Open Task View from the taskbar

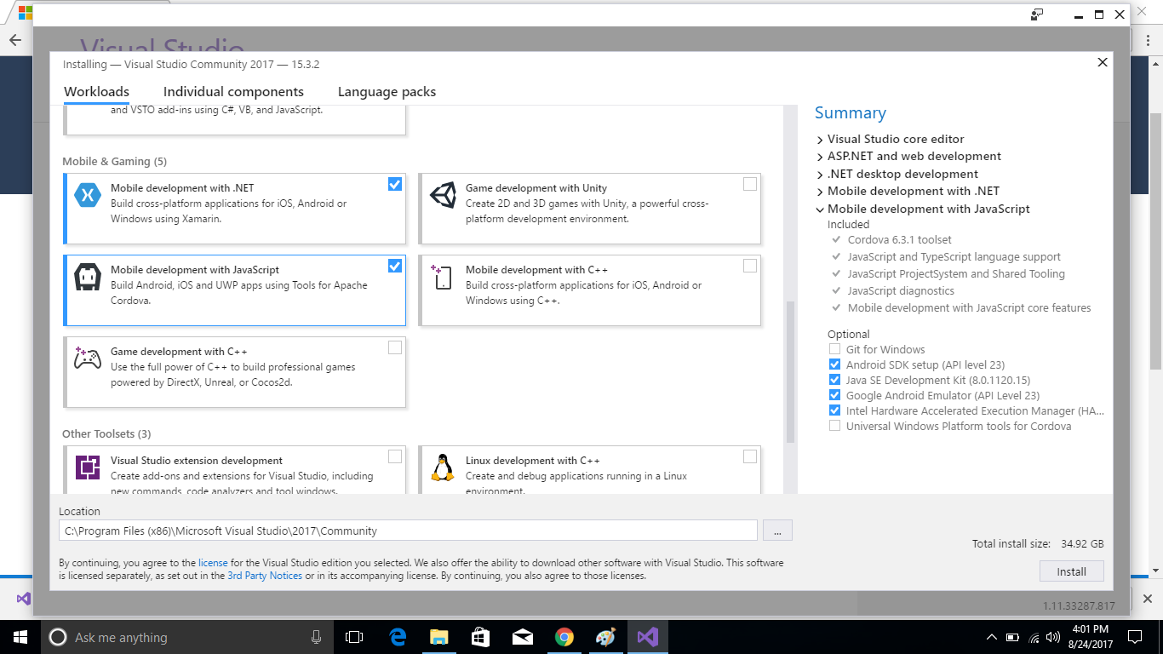click(354, 637)
